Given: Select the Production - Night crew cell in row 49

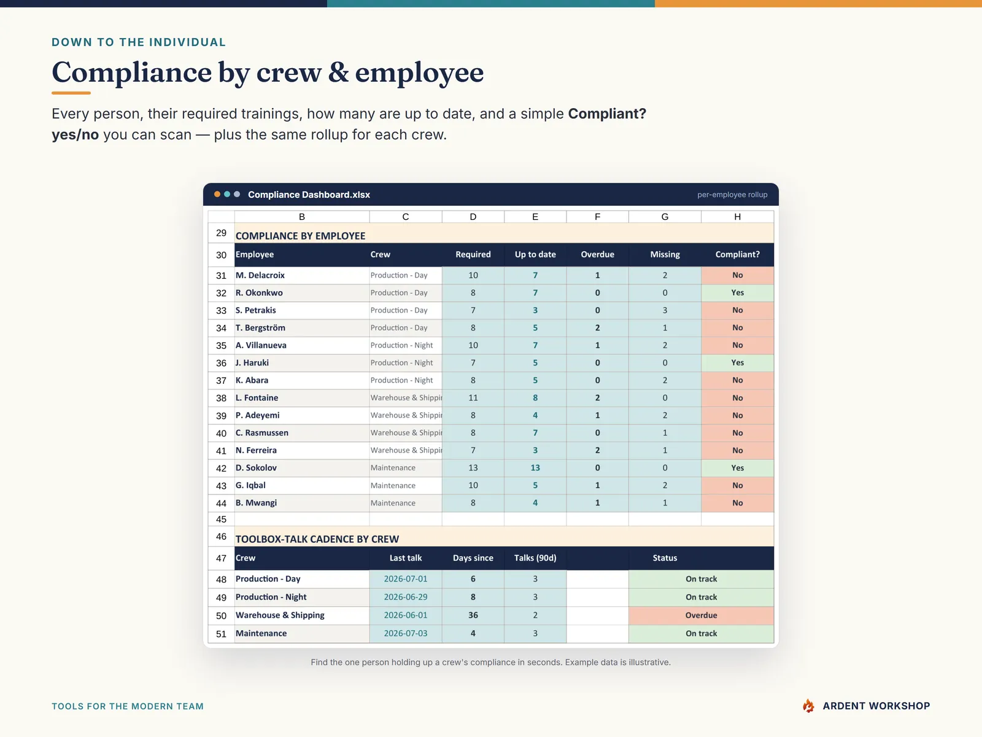Looking at the screenshot, I should point(302,597).
